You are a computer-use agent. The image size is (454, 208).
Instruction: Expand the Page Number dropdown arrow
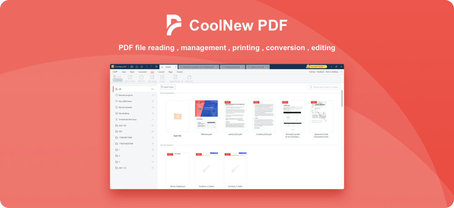coord(183,81)
